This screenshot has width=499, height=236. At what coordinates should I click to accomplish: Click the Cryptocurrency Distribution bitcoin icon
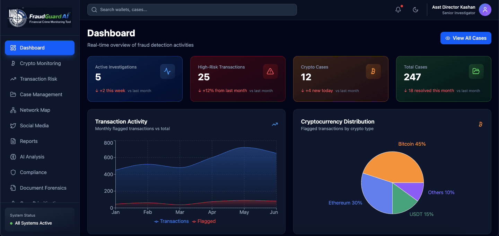tap(481, 124)
